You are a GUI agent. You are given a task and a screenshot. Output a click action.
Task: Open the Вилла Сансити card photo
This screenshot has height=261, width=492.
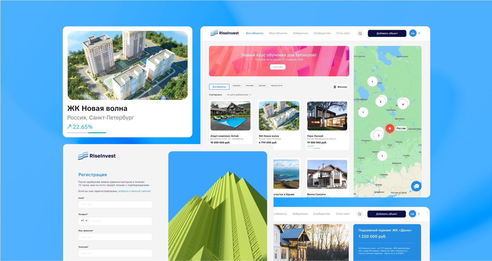[327, 174]
